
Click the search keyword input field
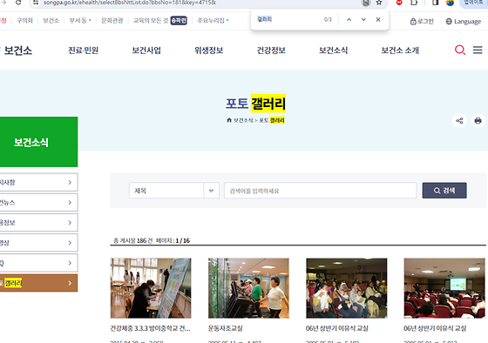(321, 191)
